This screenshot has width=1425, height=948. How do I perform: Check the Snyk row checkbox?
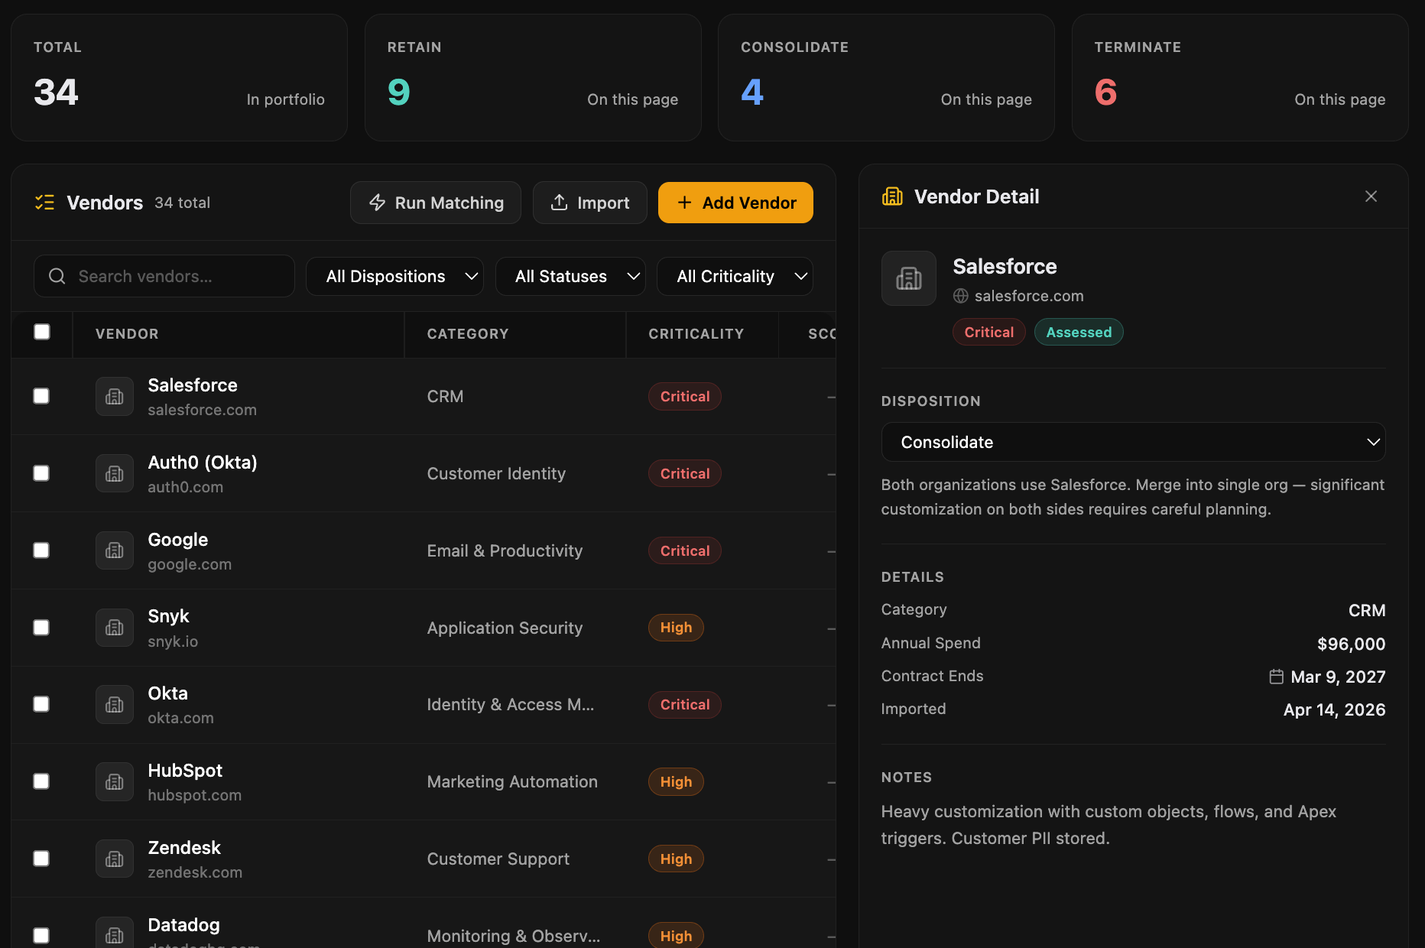(x=41, y=628)
